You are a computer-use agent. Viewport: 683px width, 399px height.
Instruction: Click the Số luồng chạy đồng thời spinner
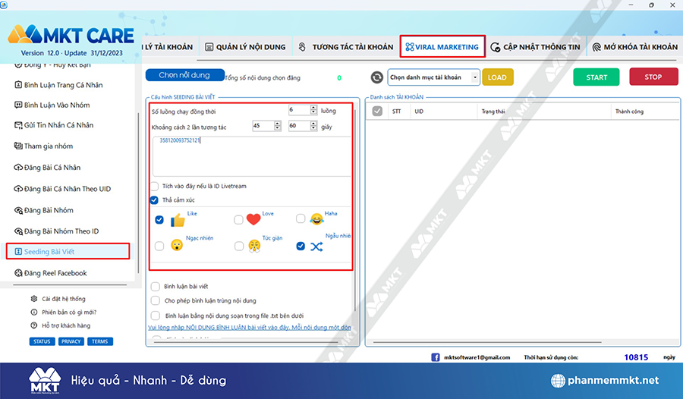tap(313, 110)
